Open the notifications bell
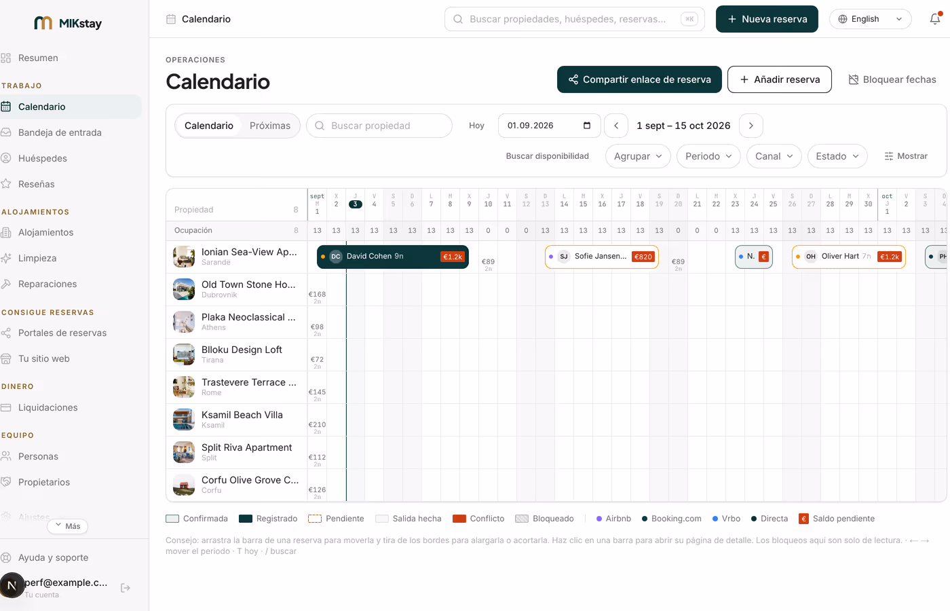950x611 pixels. coord(935,19)
